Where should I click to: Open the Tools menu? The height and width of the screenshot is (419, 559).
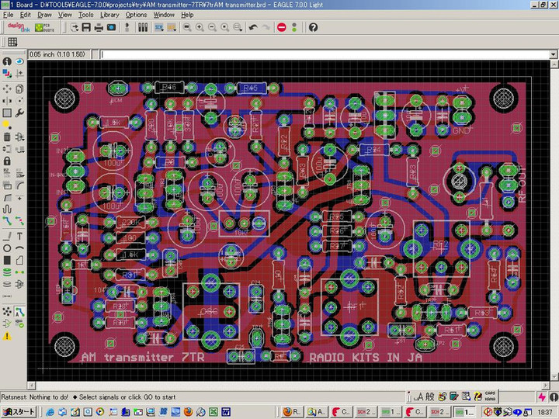85,15
